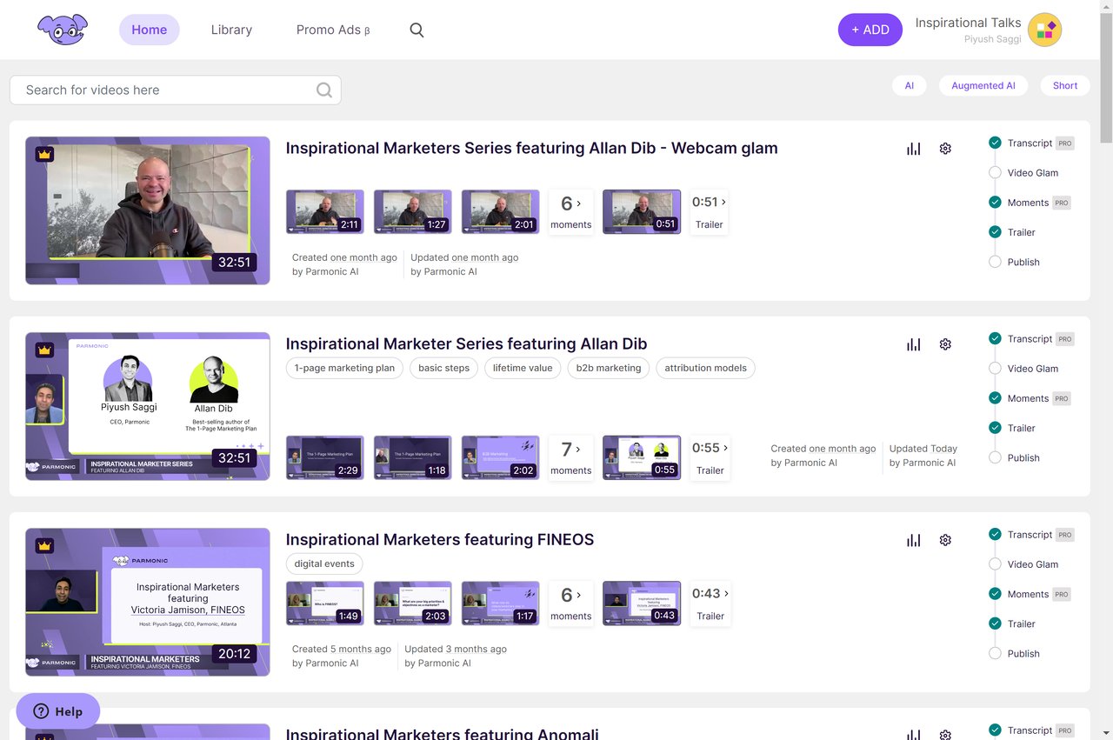Switch to the Library tab

pyautogui.click(x=231, y=30)
